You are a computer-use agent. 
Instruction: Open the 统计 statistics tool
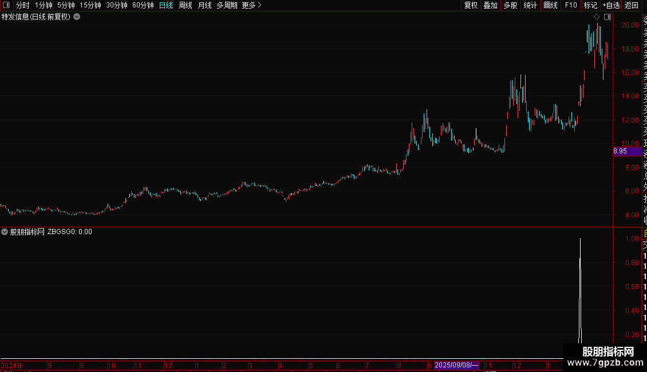(530, 5)
